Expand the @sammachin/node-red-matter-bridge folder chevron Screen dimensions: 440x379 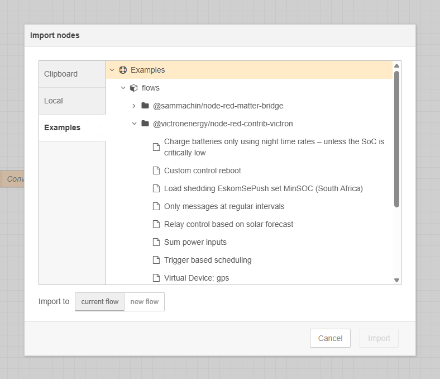(x=134, y=106)
